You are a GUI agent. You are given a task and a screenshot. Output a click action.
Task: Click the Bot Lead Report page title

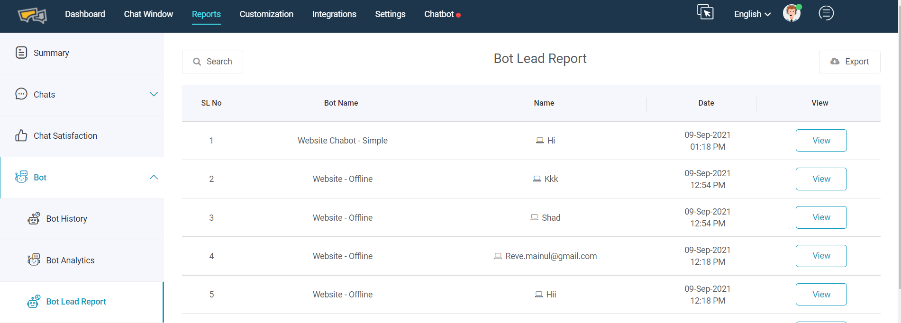click(x=540, y=59)
